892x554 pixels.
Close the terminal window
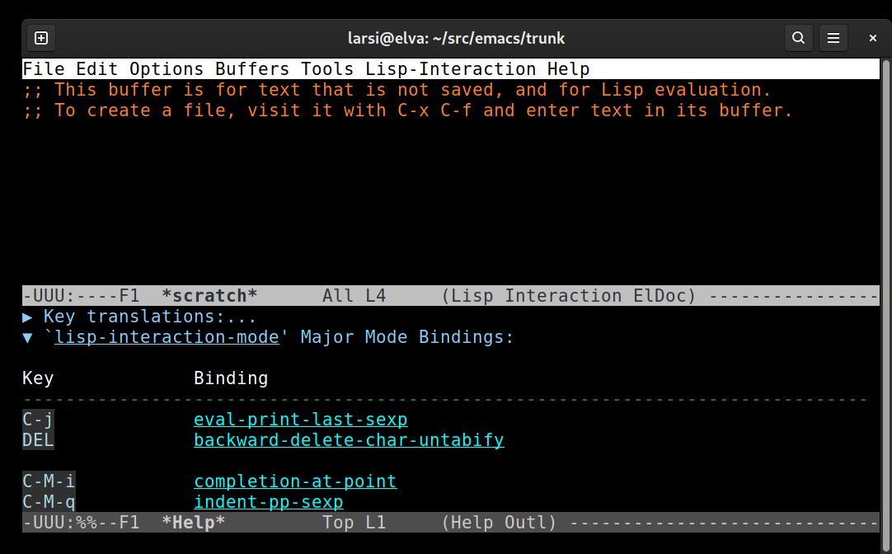click(x=873, y=38)
